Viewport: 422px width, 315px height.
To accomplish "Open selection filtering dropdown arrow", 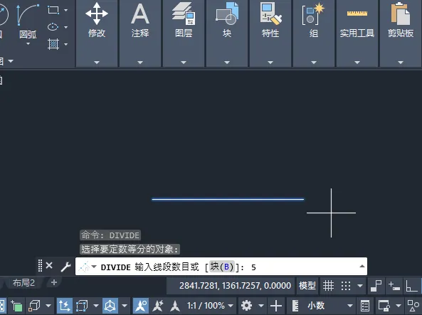I will [96, 306].
